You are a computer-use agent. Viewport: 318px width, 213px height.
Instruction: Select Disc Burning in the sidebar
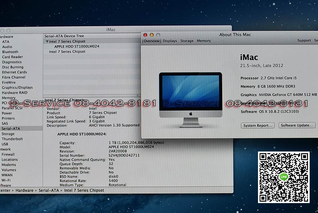click(x=13, y=67)
